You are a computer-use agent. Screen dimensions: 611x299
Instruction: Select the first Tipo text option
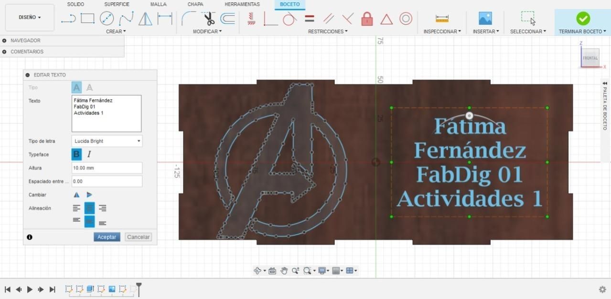tap(76, 88)
